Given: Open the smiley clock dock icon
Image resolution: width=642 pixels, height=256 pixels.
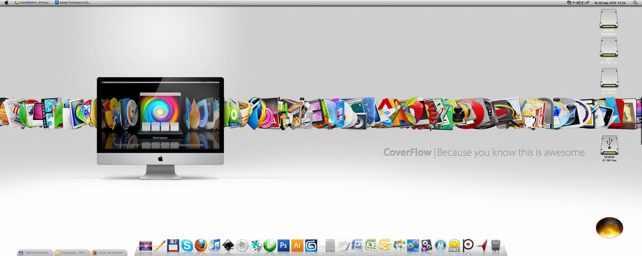Looking at the screenshot, I should pyautogui.click(x=454, y=246).
